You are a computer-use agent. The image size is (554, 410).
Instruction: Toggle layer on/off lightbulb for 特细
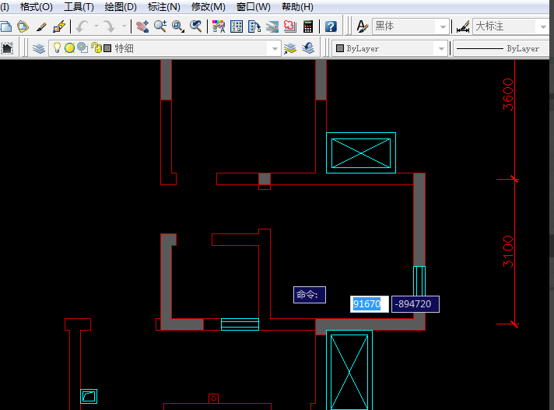click(57, 47)
